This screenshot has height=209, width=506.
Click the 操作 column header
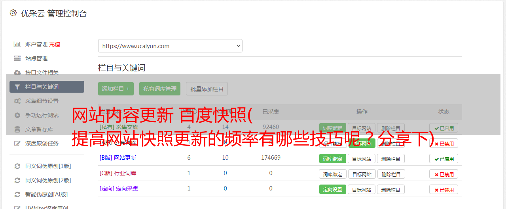tap(362, 112)
